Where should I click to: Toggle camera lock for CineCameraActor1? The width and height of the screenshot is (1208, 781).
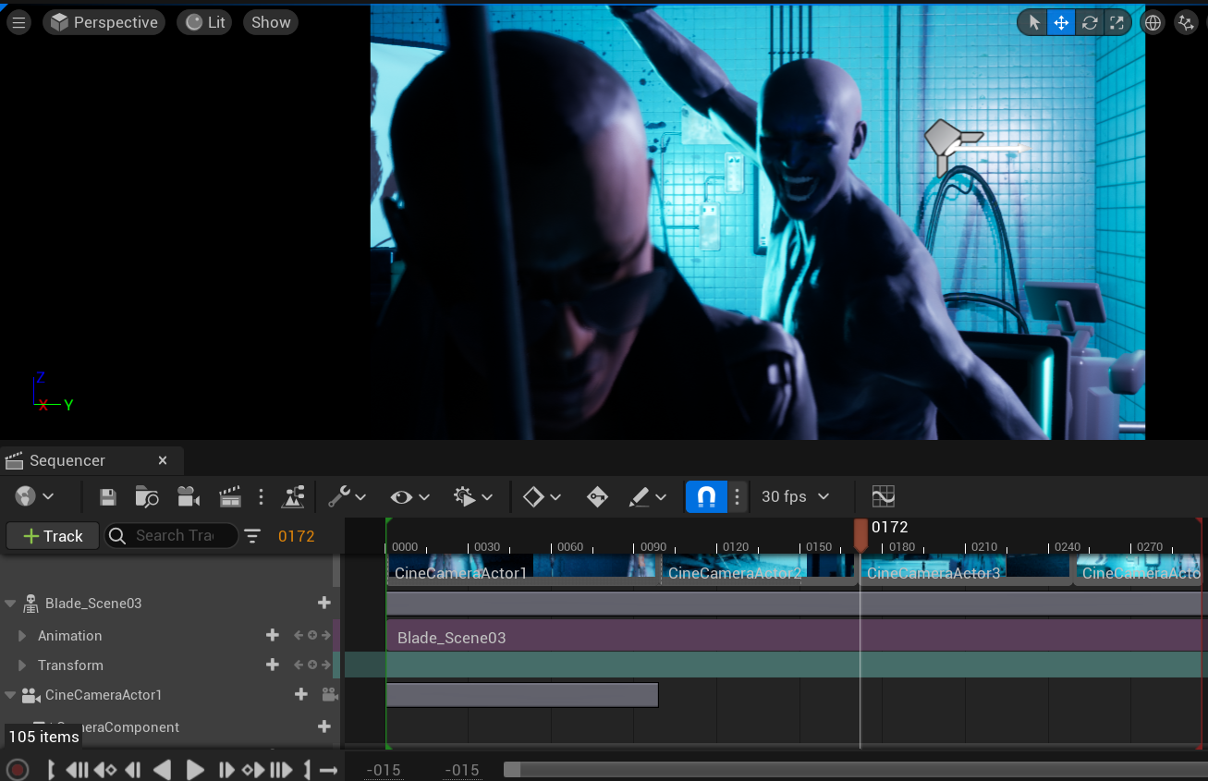pos(329,695)
